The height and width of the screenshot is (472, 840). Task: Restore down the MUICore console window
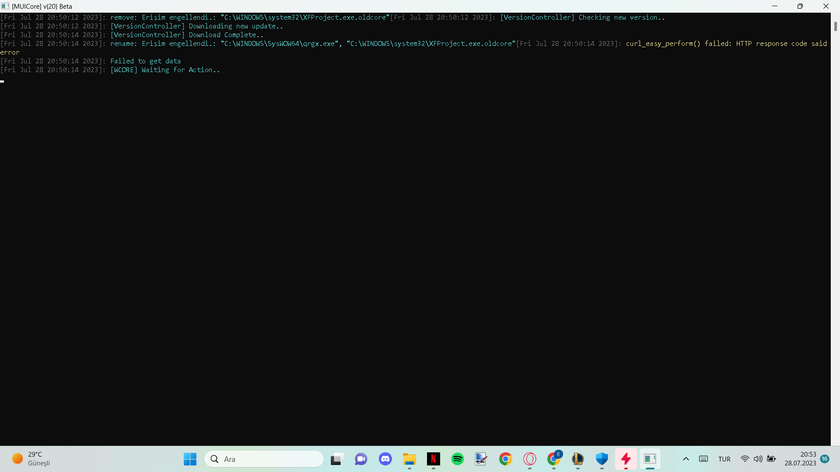point(800,6)
